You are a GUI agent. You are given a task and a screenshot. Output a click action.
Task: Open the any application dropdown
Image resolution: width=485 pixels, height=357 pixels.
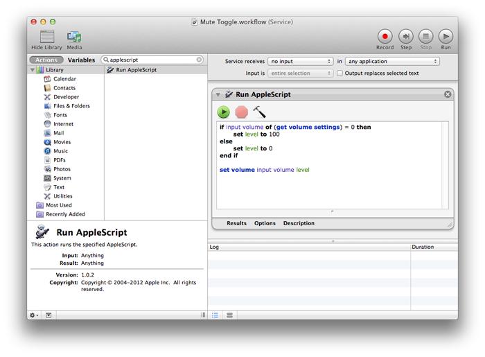pos(392,61)
